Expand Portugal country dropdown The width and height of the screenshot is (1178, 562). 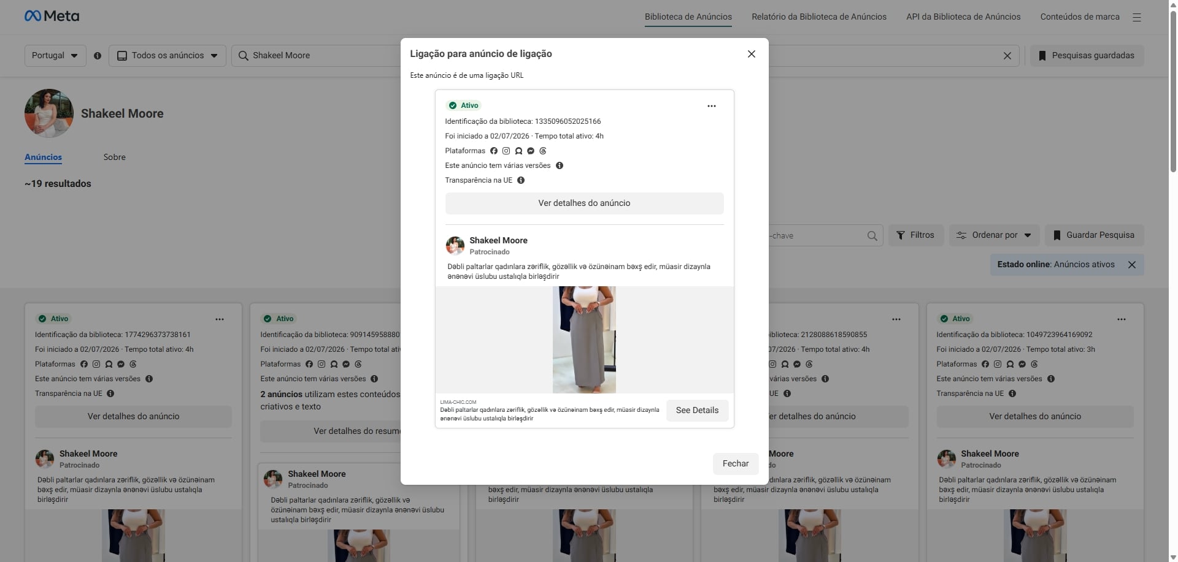click(x=55, y=56)
